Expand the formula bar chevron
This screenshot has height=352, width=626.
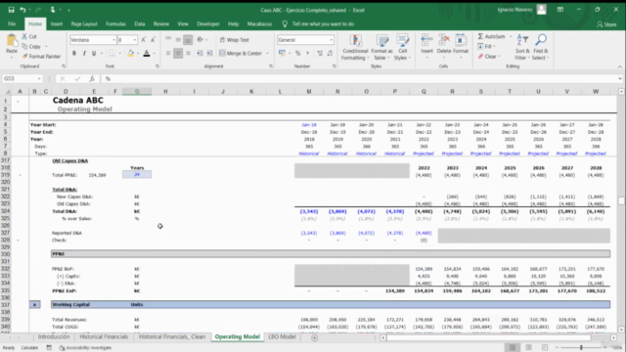pos(620,78)
